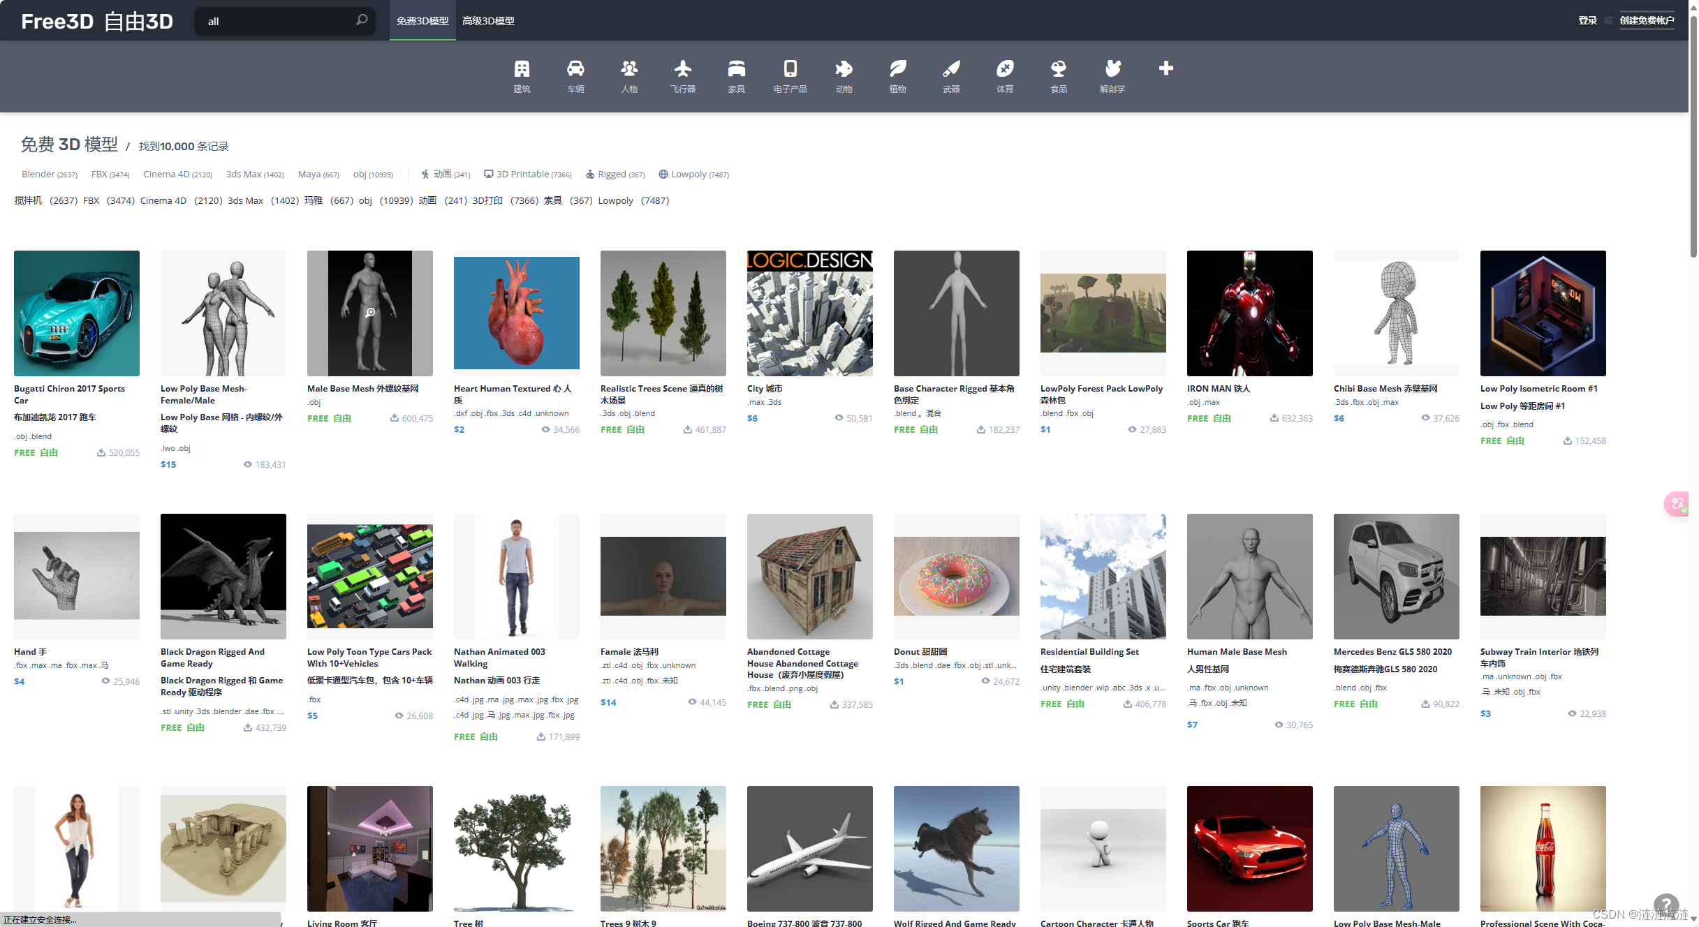Image resolution: width=1699 pixels, height=927 pixels.
Task: Click 'Male Base Mesh' title link
Action: point(363,389)
